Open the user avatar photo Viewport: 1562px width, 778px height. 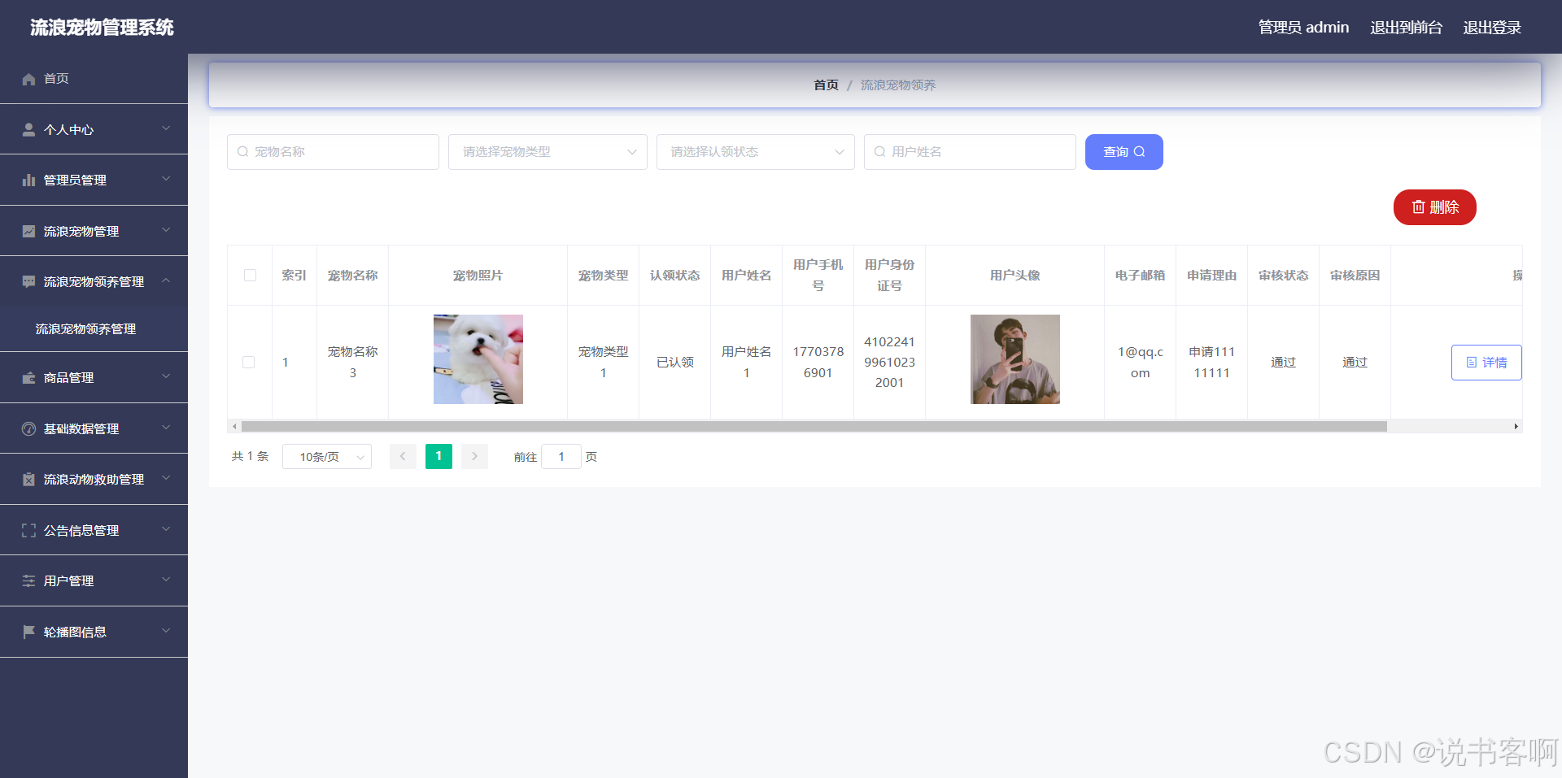pos(1015,359)
